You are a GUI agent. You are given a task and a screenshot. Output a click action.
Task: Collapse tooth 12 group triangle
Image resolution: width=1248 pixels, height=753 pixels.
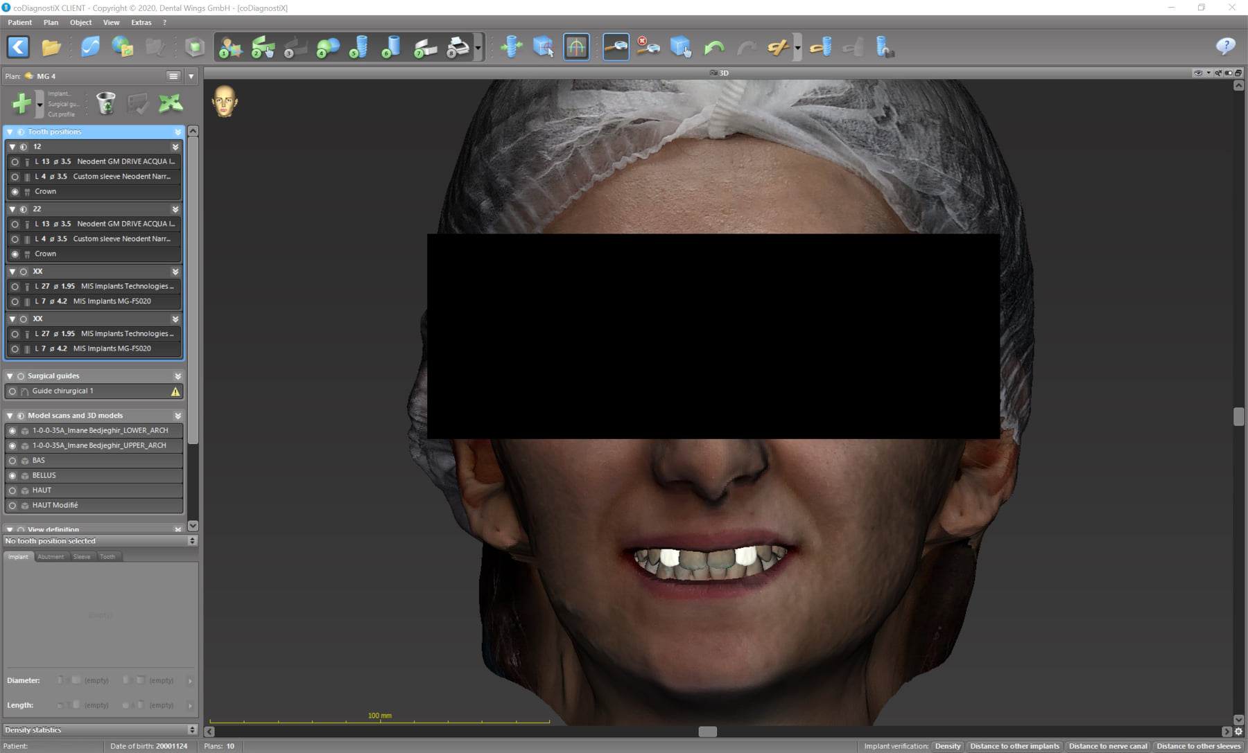tap(12, 147)
